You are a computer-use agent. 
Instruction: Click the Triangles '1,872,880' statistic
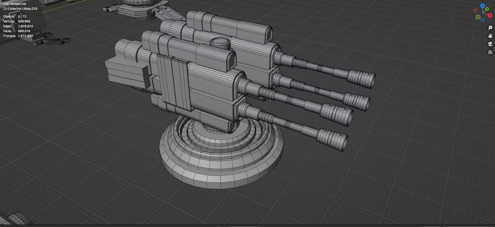[x=25, y=36]
